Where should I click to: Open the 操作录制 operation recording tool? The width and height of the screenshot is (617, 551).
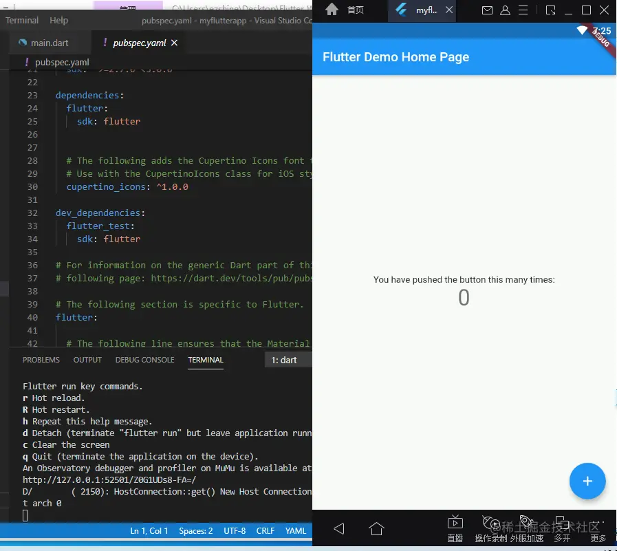[490, 529]
